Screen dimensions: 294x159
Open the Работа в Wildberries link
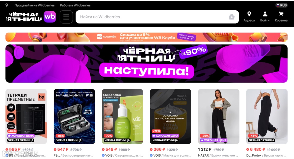point(75,5)
